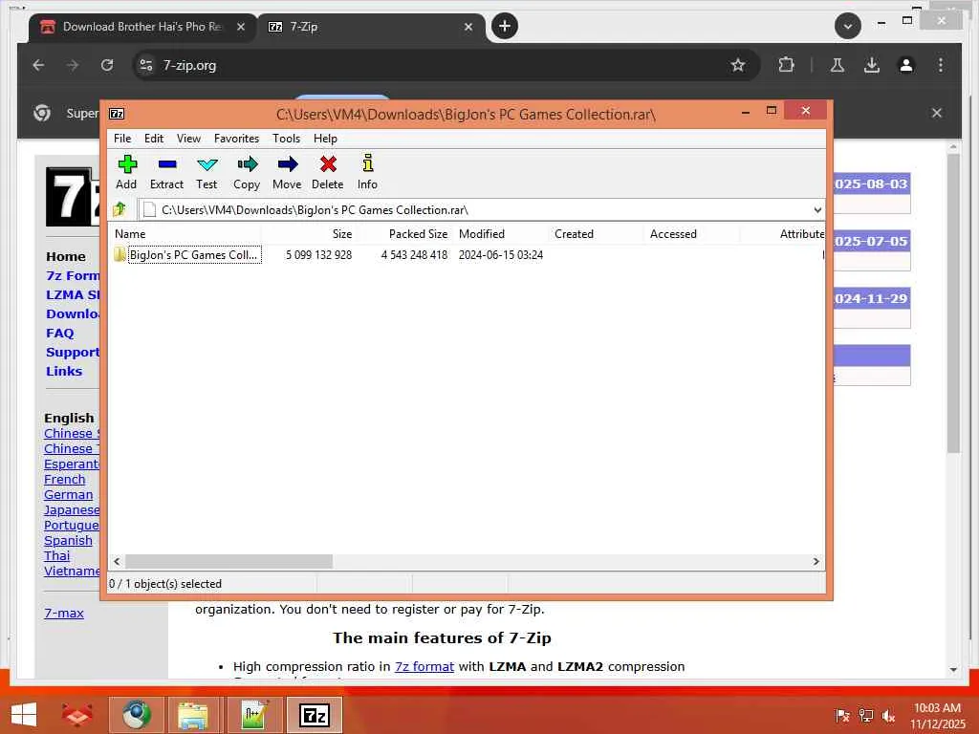The height and width of the screenshot is (734, 979).
Task: Expand the address path dropdown arrow
Action: [817, 209]
